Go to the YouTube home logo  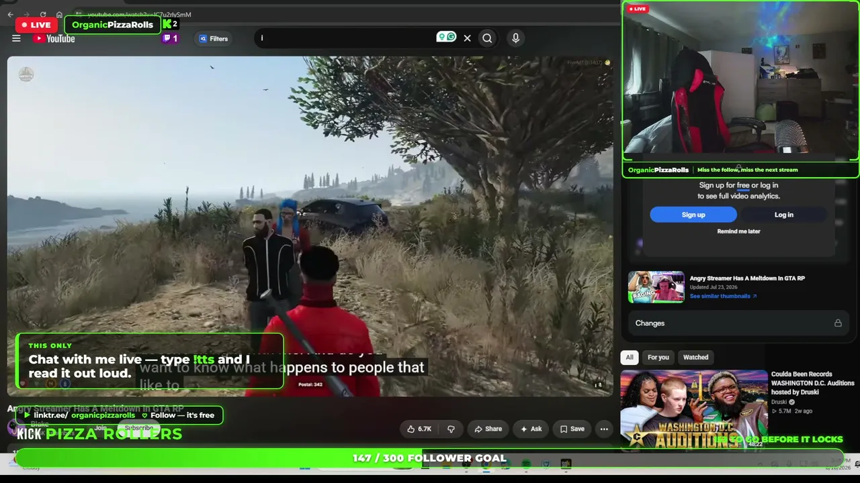54,39
